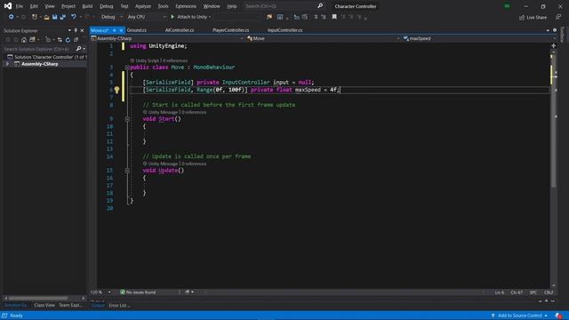This screenshot has height=320, width=569.
Task: Open the Move class navigation dropdown
Action: [323, 38]
